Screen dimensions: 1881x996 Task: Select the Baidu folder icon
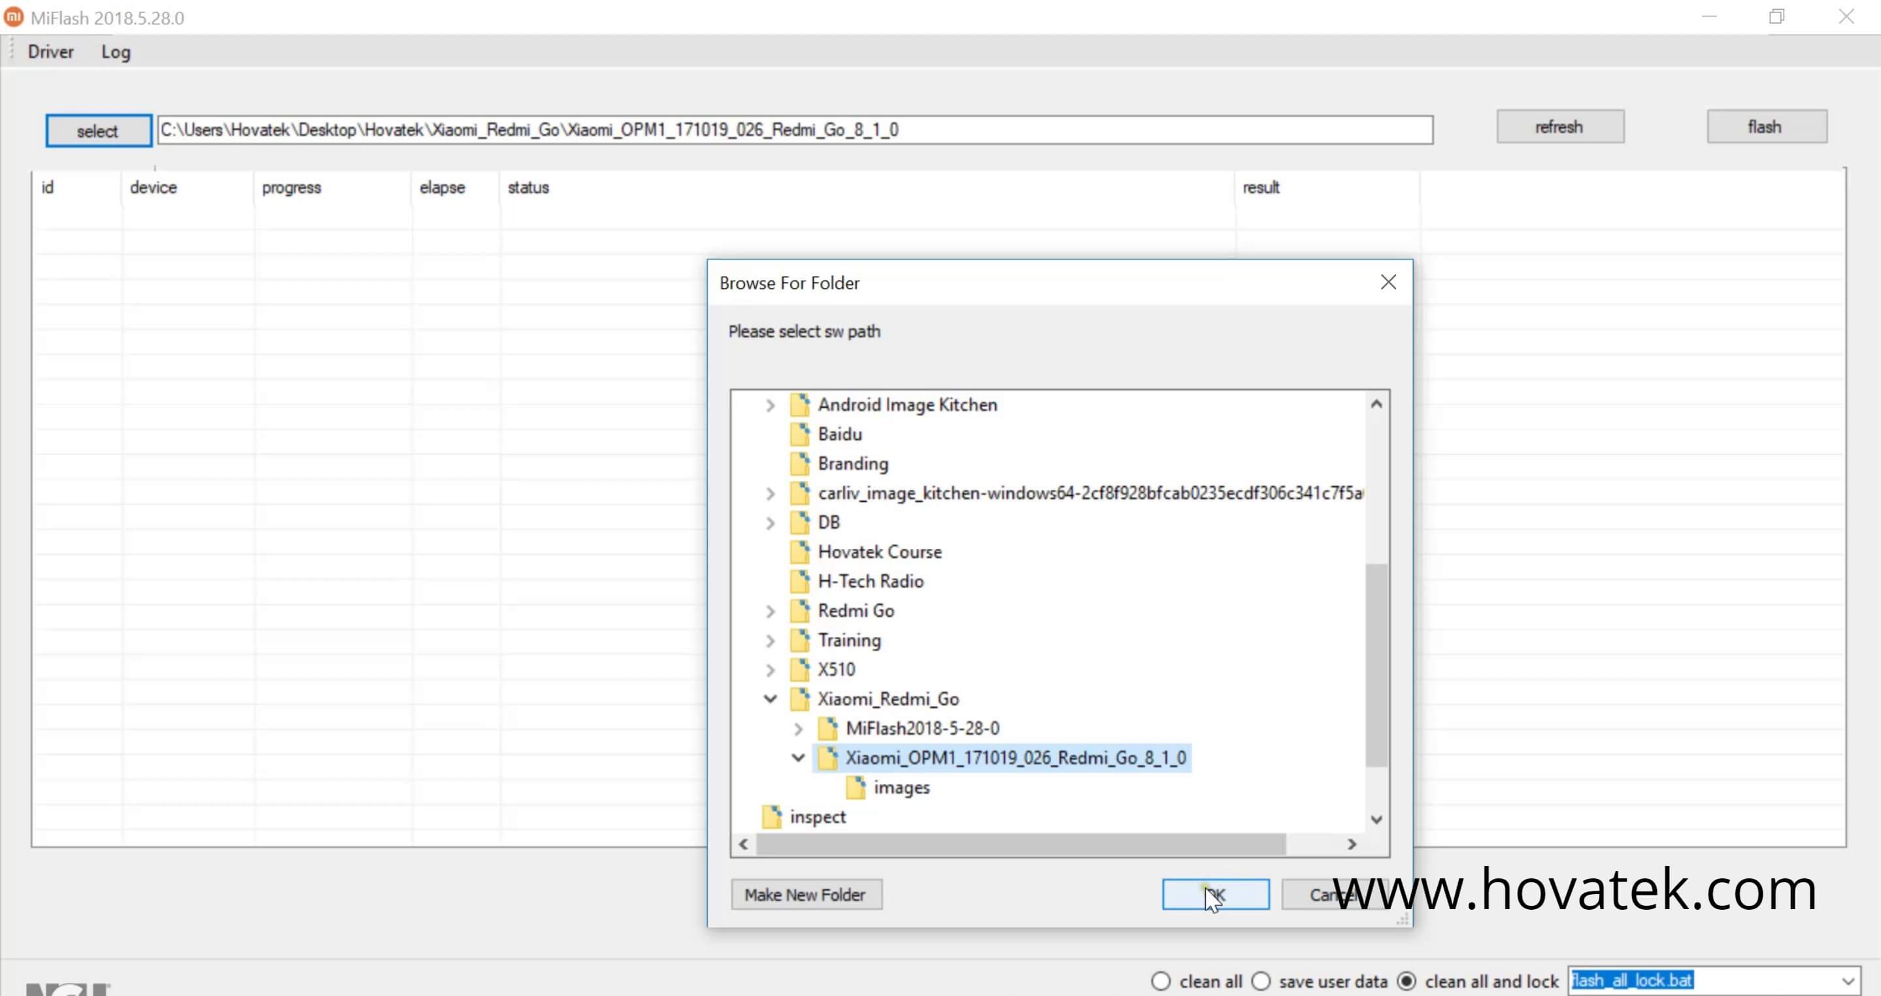(x=800, y=434)
